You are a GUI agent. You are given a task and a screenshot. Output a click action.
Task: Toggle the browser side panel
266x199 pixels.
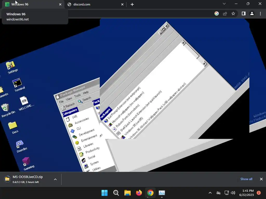244,13
